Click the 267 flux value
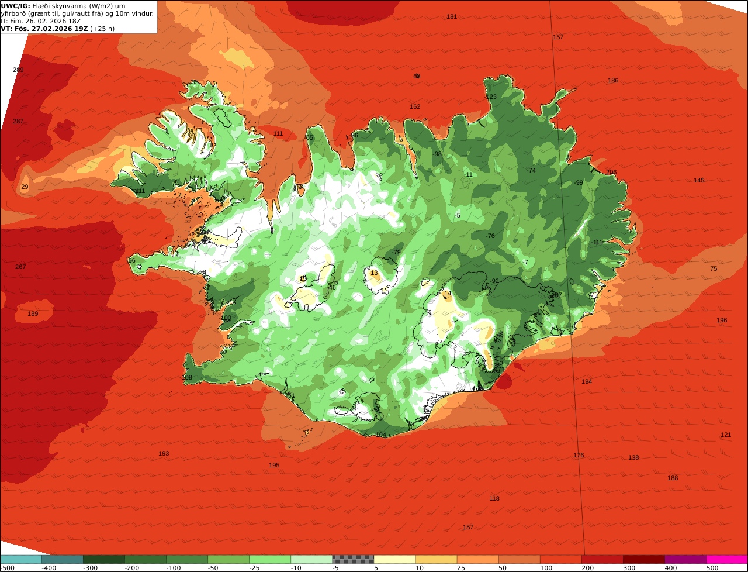This screenshot has height=572, width=748. pyautogui.click(x=20, y=267)
